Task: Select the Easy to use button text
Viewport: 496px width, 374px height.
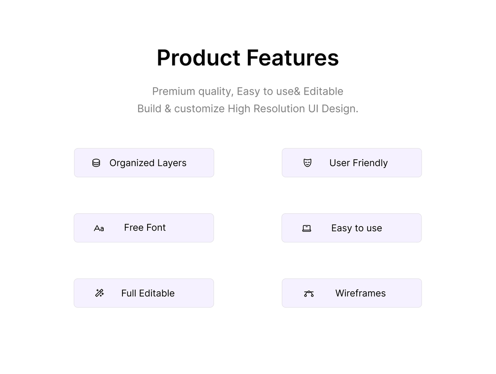Action: 356,228
